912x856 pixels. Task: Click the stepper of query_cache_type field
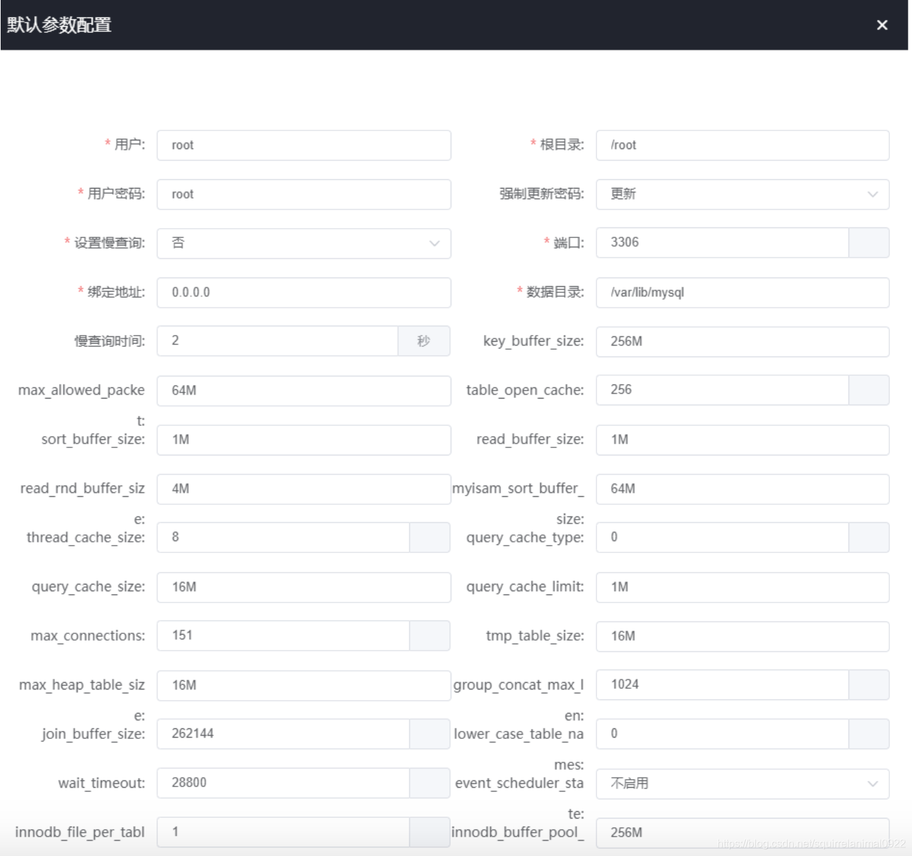(x=869, y=538)
